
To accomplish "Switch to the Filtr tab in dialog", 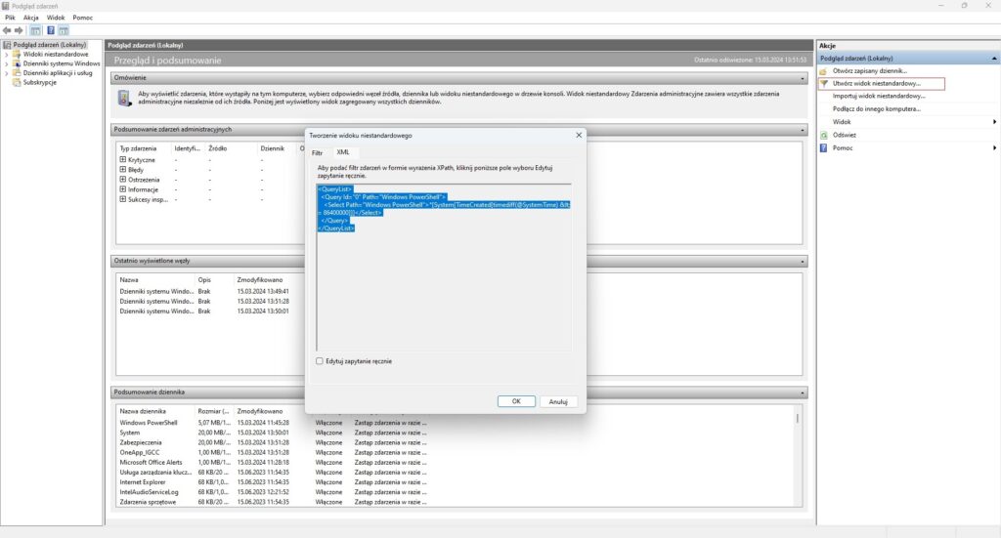I will coord(318,153).
